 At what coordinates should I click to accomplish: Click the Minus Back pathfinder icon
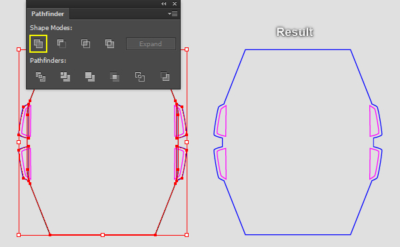coord(165,77)
